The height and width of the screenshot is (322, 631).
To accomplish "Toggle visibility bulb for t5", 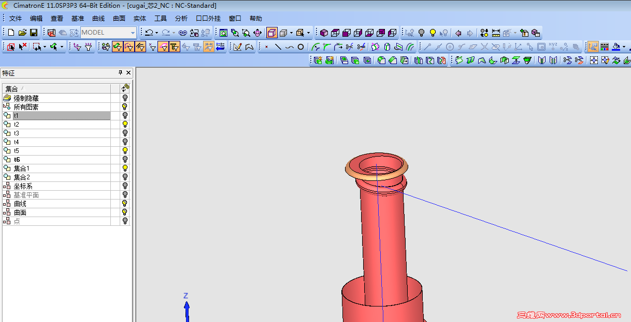I will (125, 151).
